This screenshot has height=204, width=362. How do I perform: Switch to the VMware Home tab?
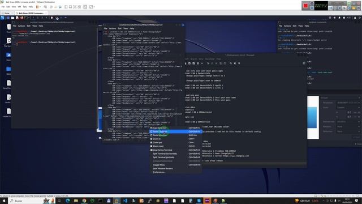coord(6,13)
